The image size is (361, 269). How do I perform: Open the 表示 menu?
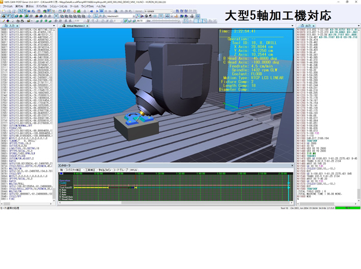point(30,6)
